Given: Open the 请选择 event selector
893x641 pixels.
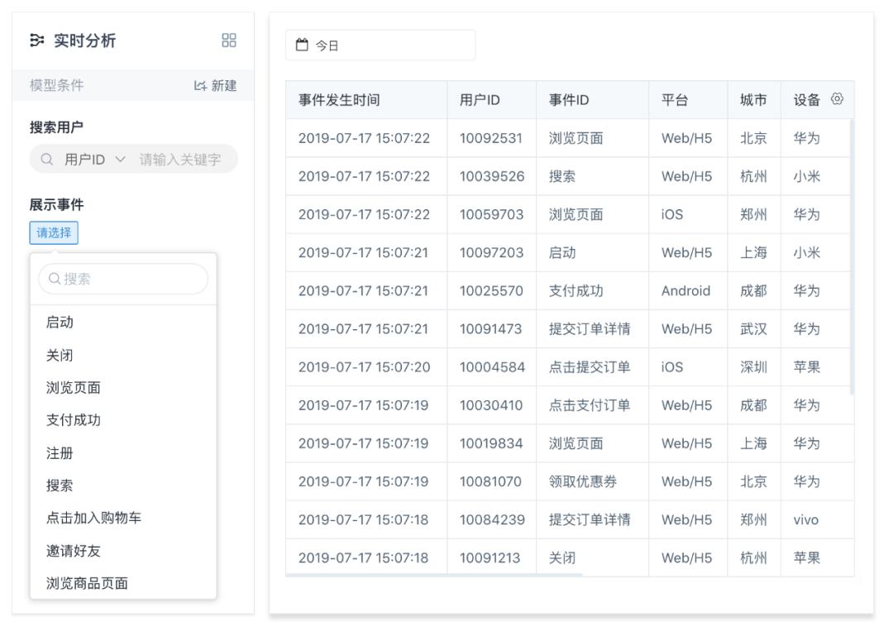Looking at the screenshot, I should [54, 233].
